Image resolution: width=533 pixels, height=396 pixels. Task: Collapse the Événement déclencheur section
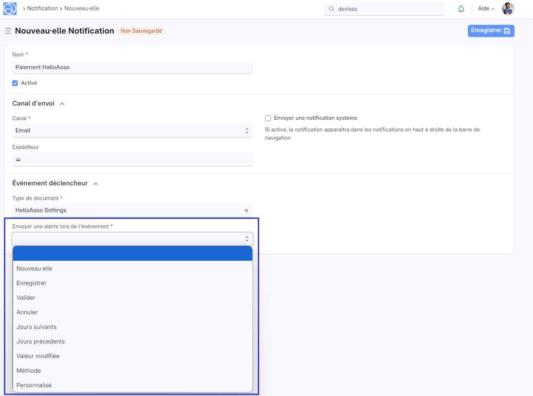[95, 184]
